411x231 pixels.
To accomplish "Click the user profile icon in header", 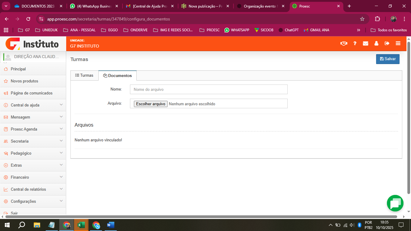I will pos(376,43).
